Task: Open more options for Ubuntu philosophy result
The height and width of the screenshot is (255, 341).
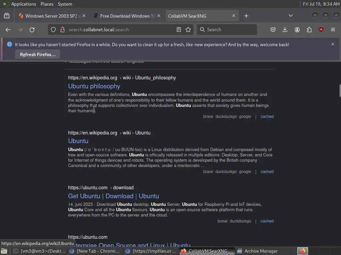Action: (256, 117)
